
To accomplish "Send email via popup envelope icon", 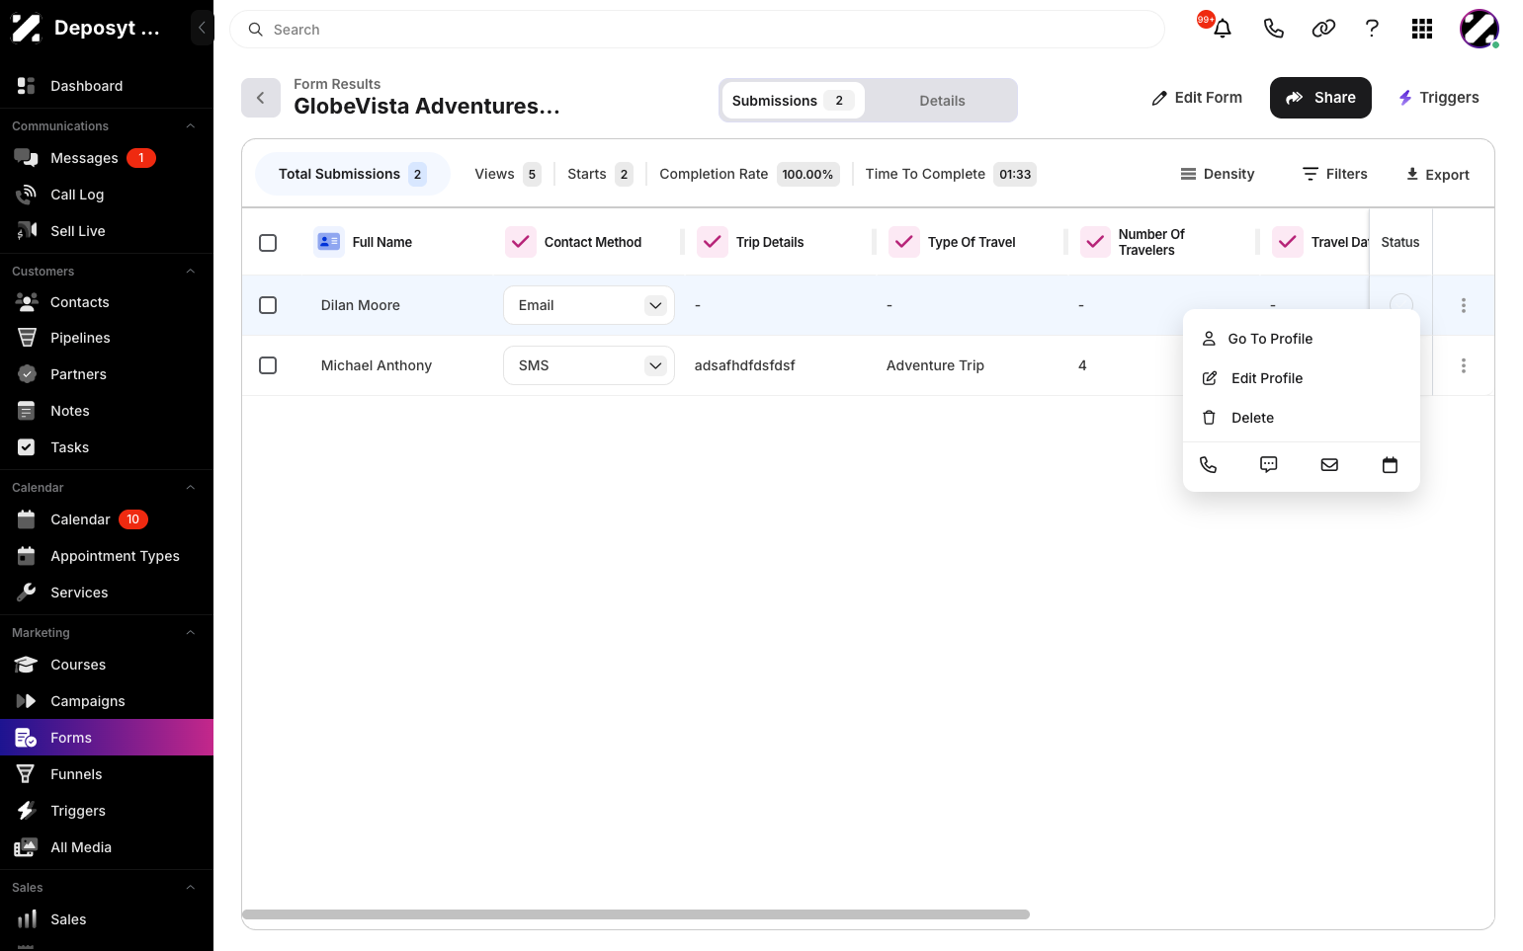I will click(x=1329, y=465).
